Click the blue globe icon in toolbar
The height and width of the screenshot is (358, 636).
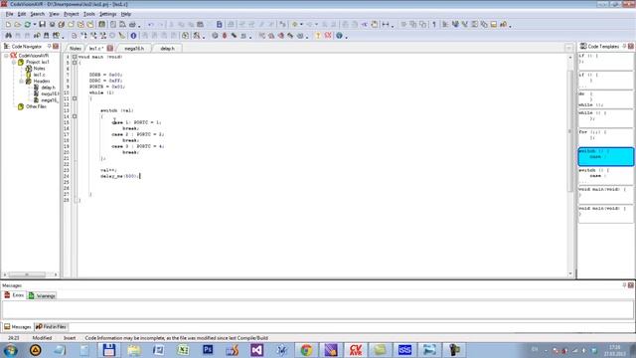[339, 36]
